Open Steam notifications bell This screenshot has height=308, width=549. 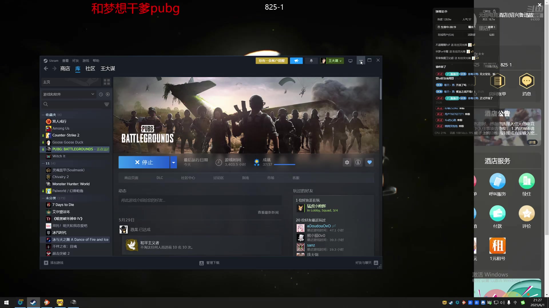[311, 61]
